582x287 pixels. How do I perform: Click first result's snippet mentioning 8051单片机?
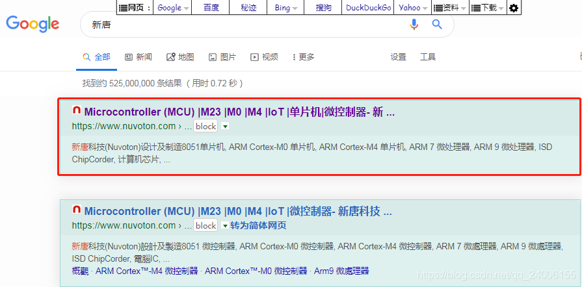click(311, 153)
